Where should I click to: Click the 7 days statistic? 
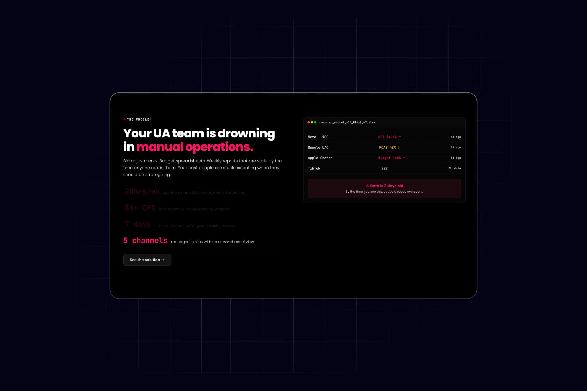(x=138, y=224)
